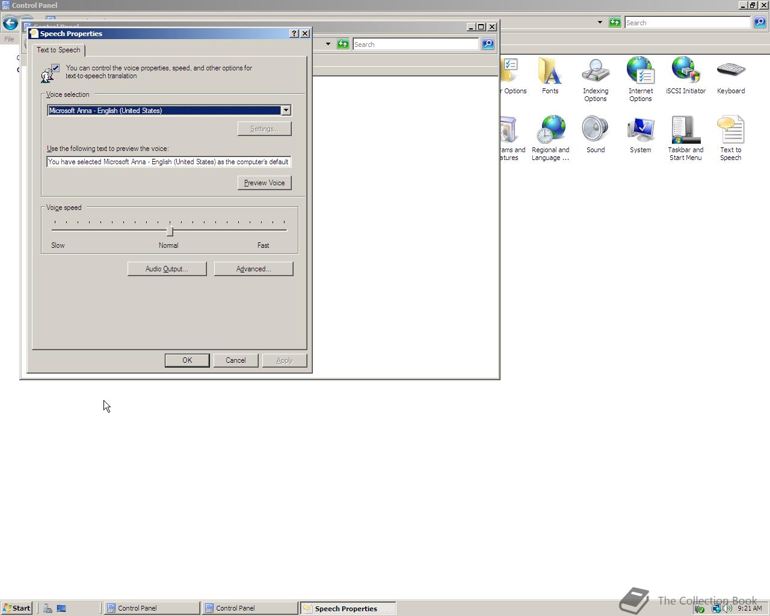Click the Help question mark in Speech Properties
The image size is (770, 616).
coord(294,34)
